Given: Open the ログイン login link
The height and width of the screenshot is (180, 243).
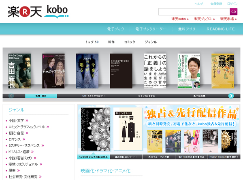Looking at the screenshot, I should coord(232,4).
